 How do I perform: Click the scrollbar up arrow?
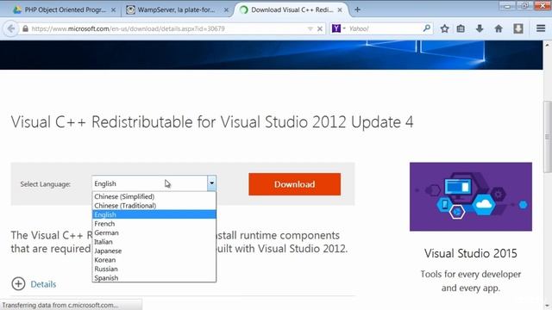point(547,45)
